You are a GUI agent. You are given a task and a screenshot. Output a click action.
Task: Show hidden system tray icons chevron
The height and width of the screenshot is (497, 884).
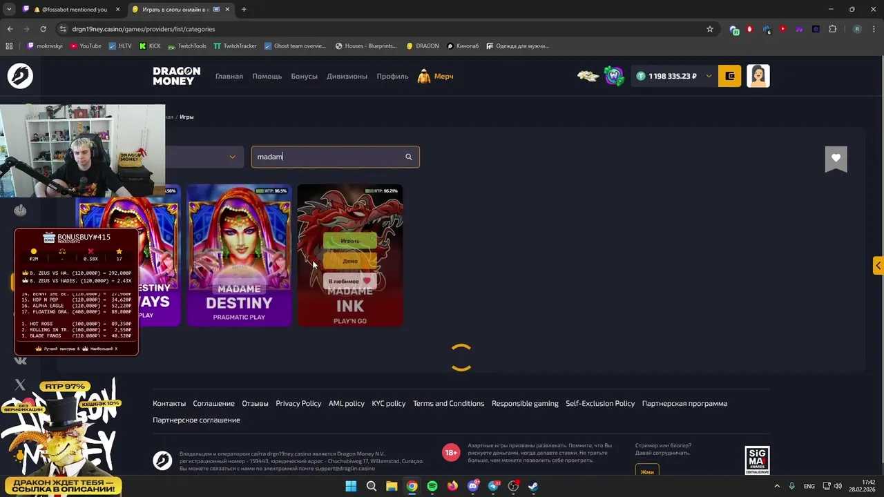tap(776, 486)
